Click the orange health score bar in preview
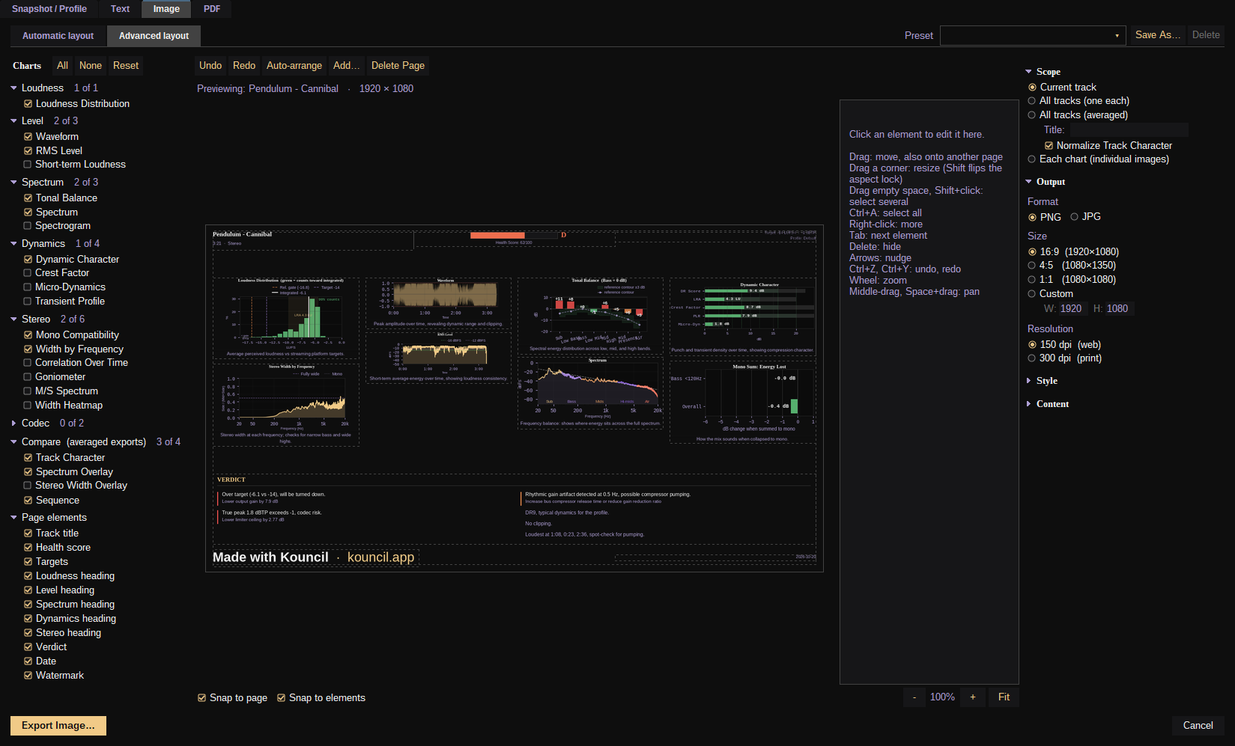This screenshot has height=746, width=1235. click(x=497, y=236)
